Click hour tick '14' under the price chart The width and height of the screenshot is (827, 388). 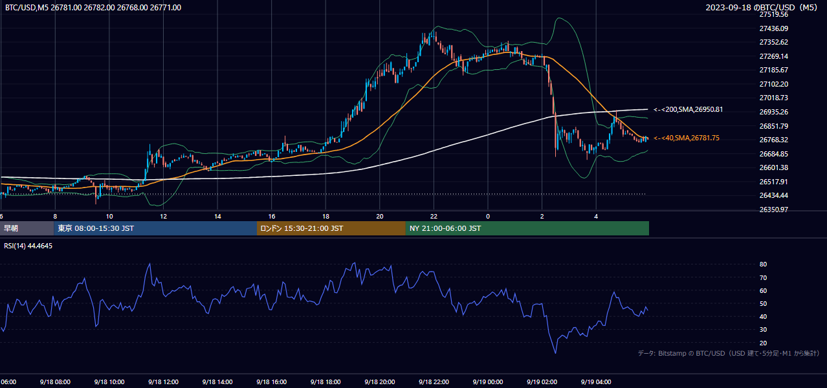[x=217, y=216]
